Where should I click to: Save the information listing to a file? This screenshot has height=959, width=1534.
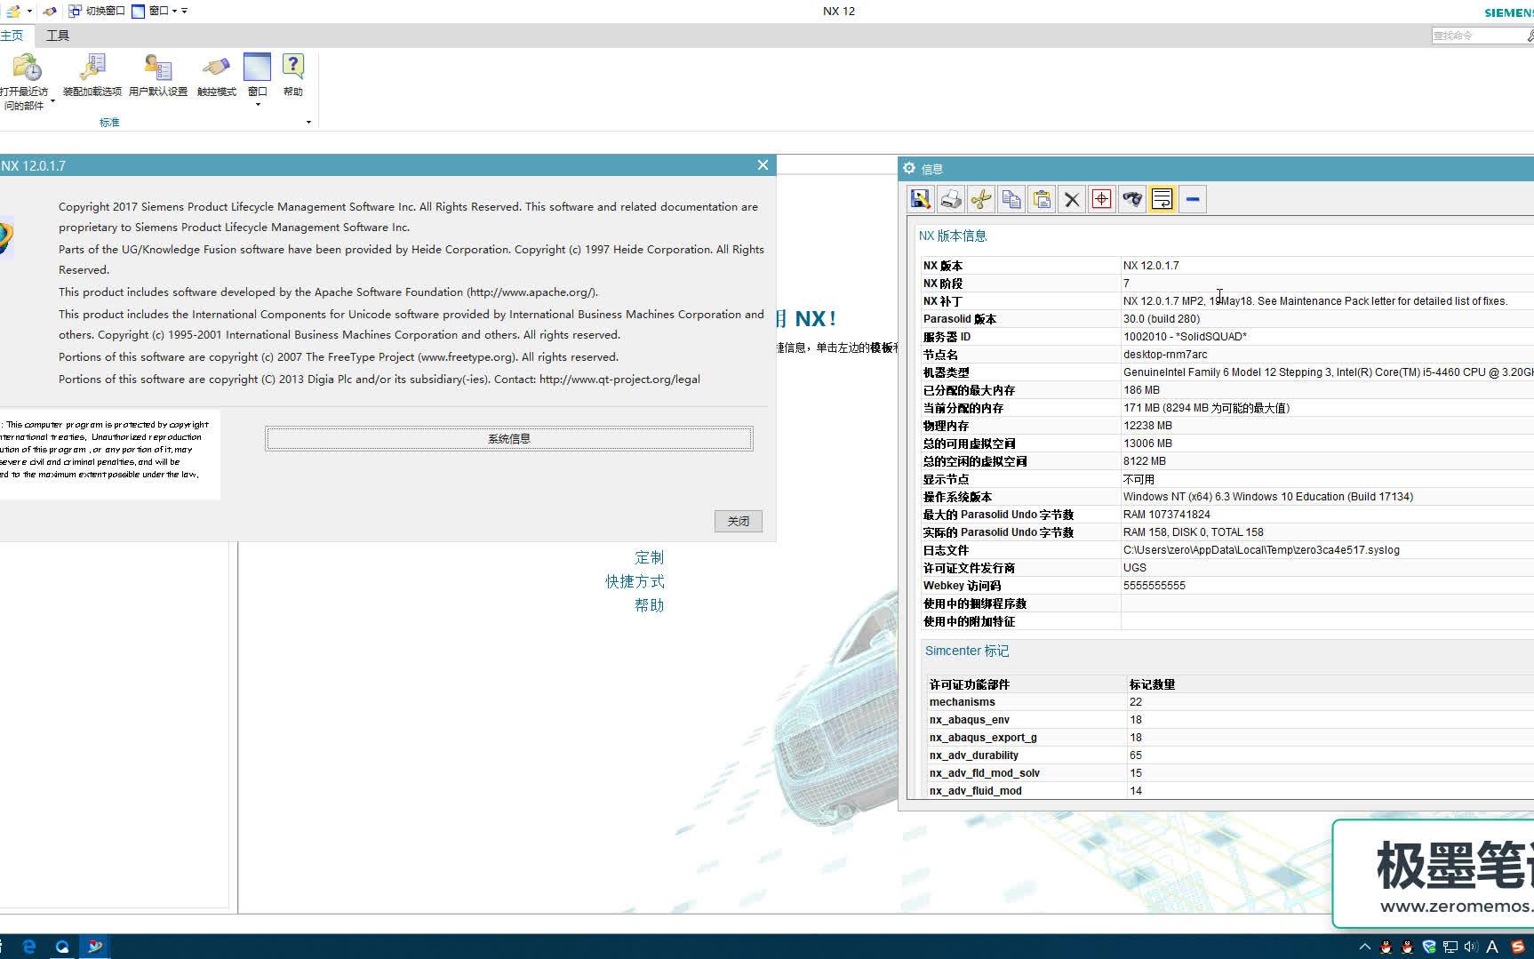tap(920, 198)
